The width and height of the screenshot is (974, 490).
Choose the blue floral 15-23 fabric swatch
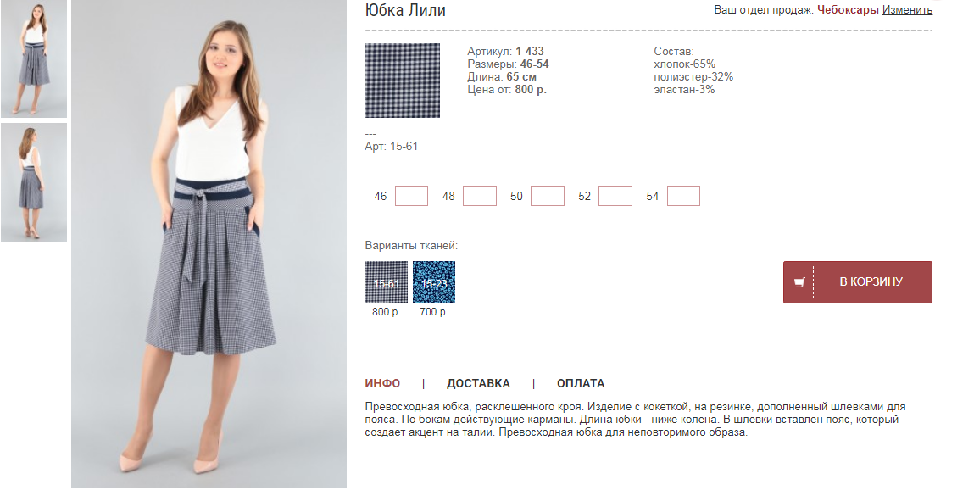point(433,282)
